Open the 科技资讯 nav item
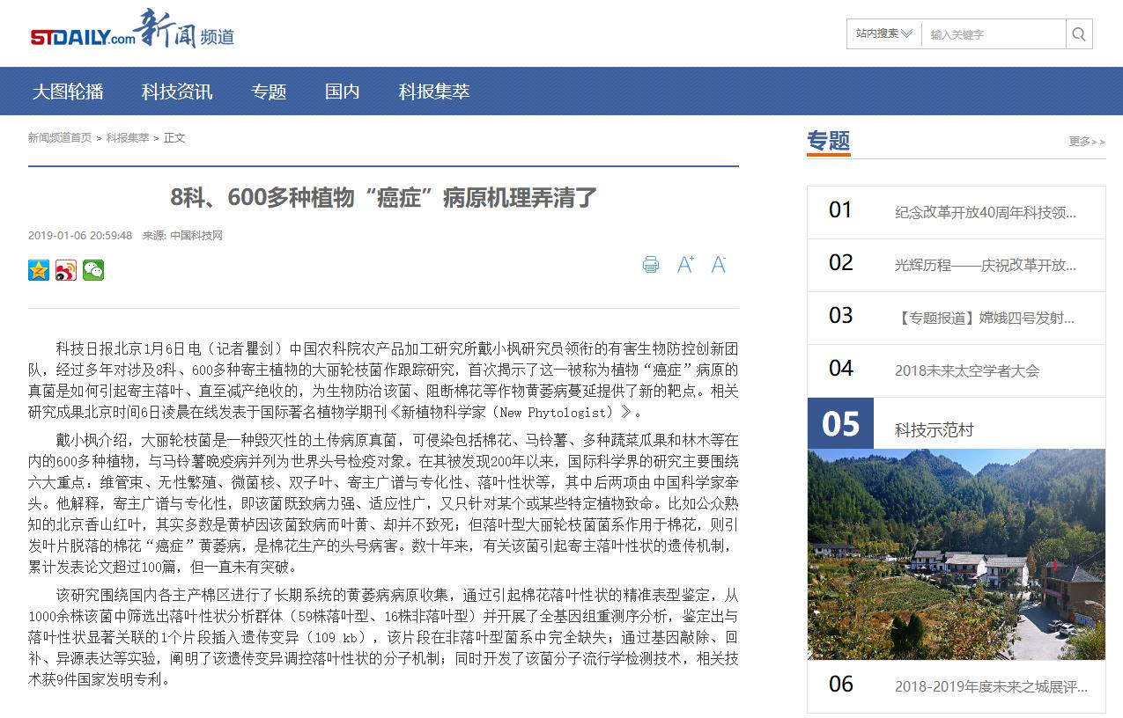This screenshot has width=1123, height=718. click(x=177, y=92)
